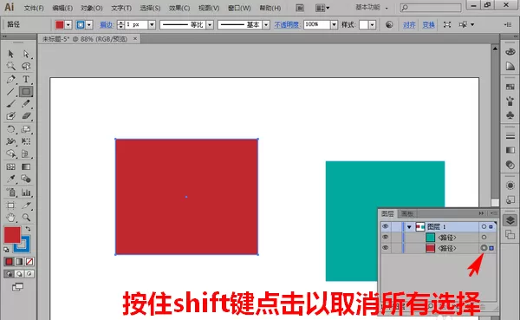The image size is (520, 320).
Task: Swap fill and stroke colors
Action: pyautogui.click(x=29, y=229)
